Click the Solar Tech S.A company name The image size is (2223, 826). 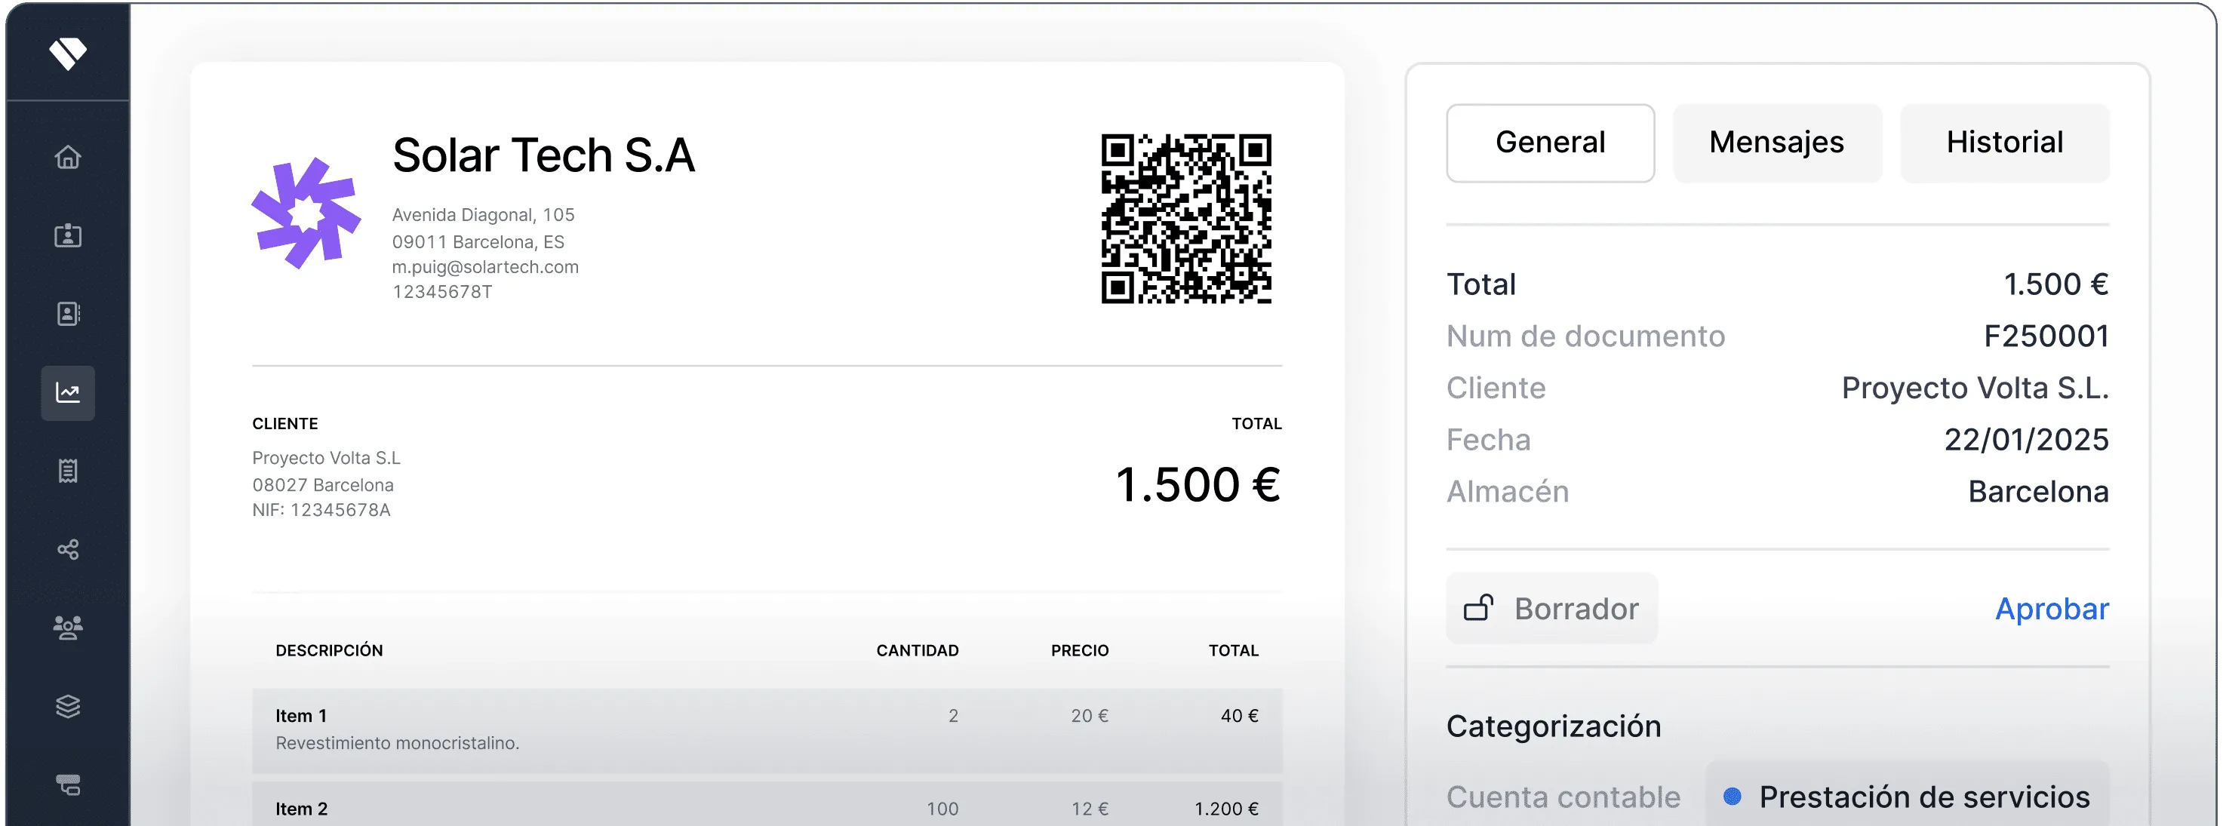pos(543,155)
